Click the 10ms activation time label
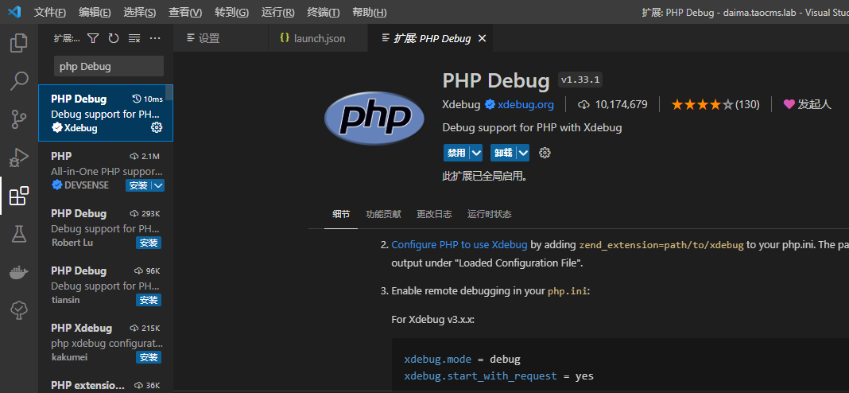Screen dimensions: 849x393 [148, 99]
